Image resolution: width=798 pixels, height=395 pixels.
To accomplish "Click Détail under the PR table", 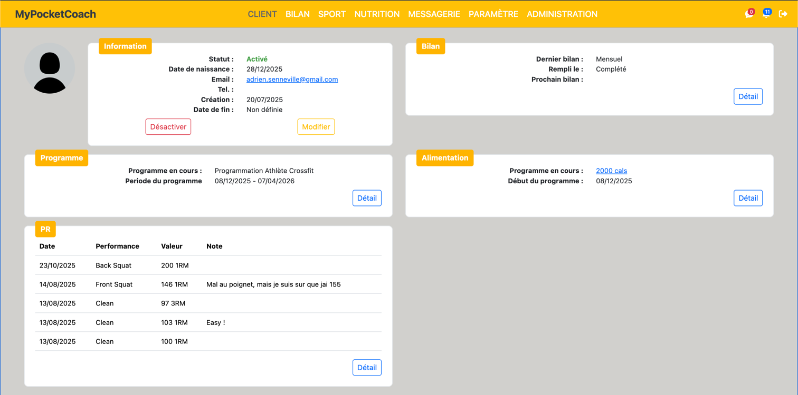I will [x=367, y=368].
